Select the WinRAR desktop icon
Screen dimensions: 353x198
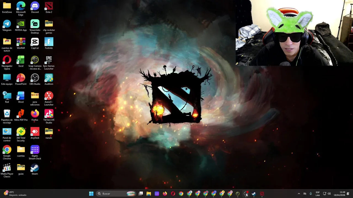(21, 43)
